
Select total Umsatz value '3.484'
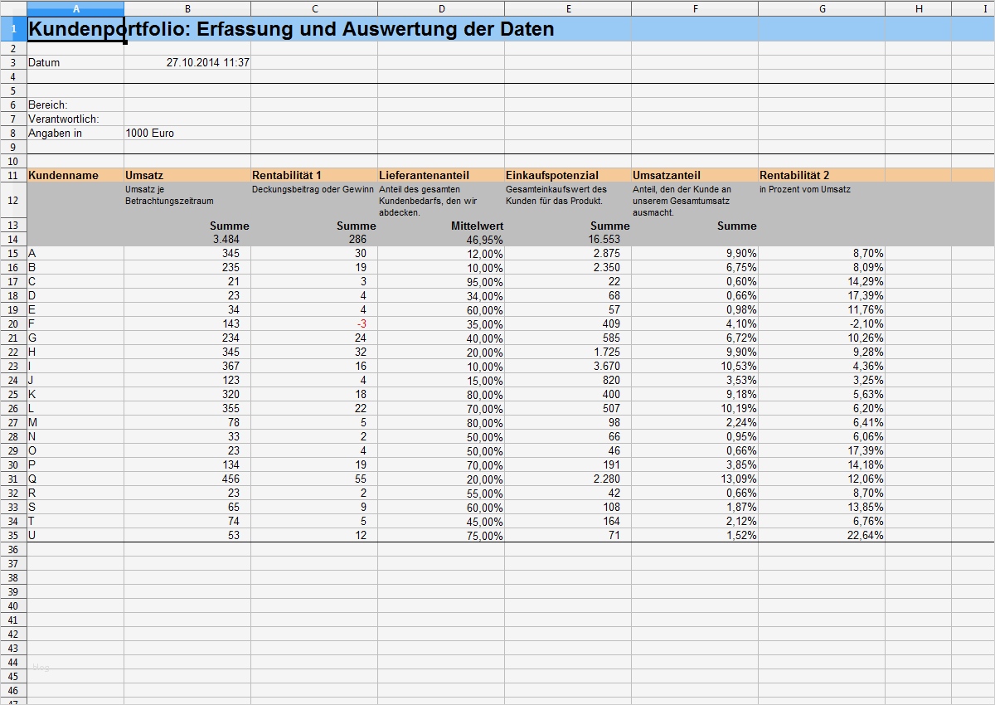(x=187, y=239)
